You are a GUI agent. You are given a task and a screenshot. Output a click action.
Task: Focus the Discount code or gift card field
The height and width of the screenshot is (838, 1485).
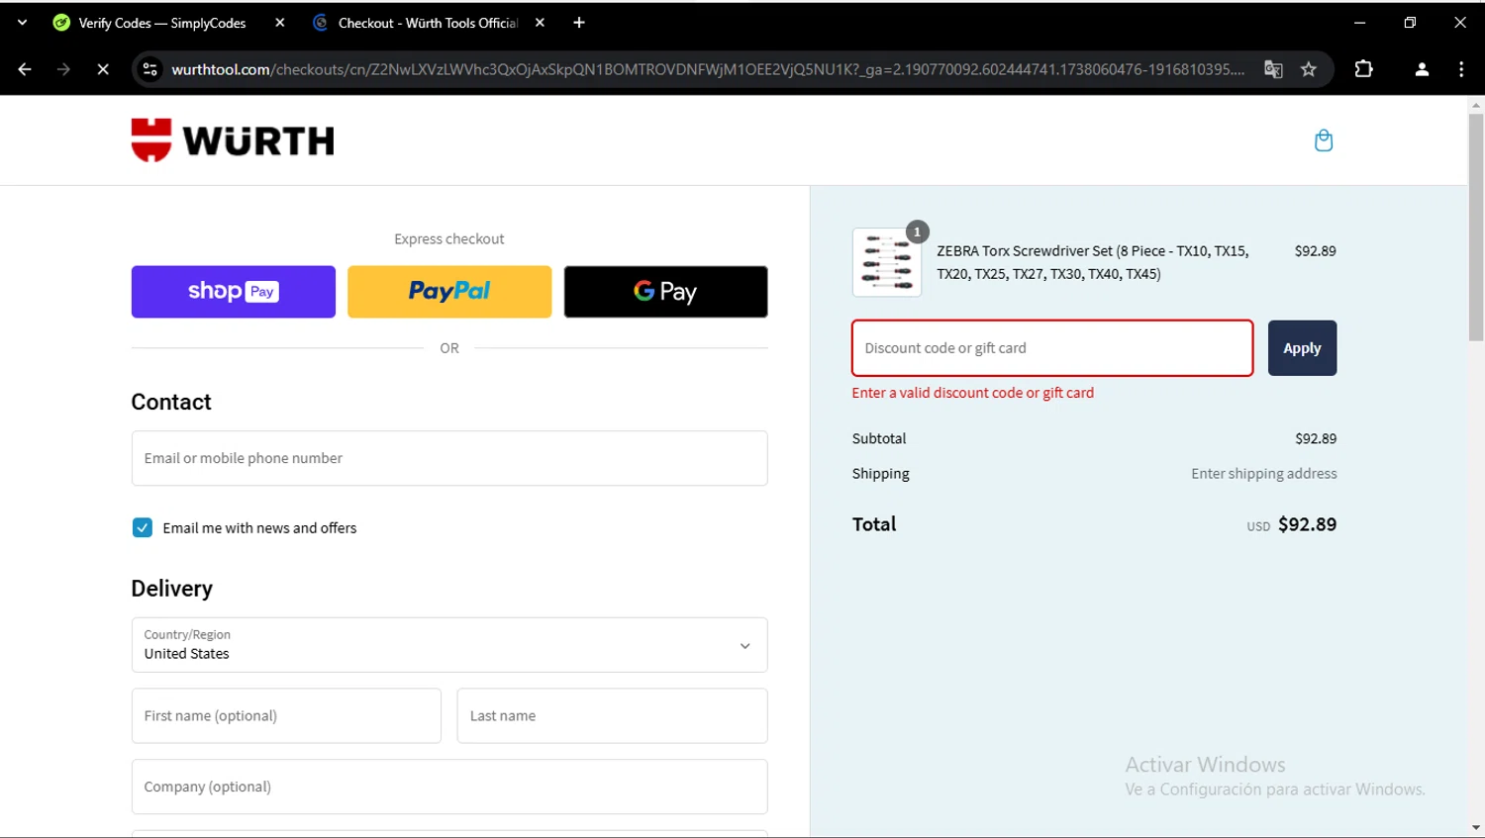tap(1052, 348)
